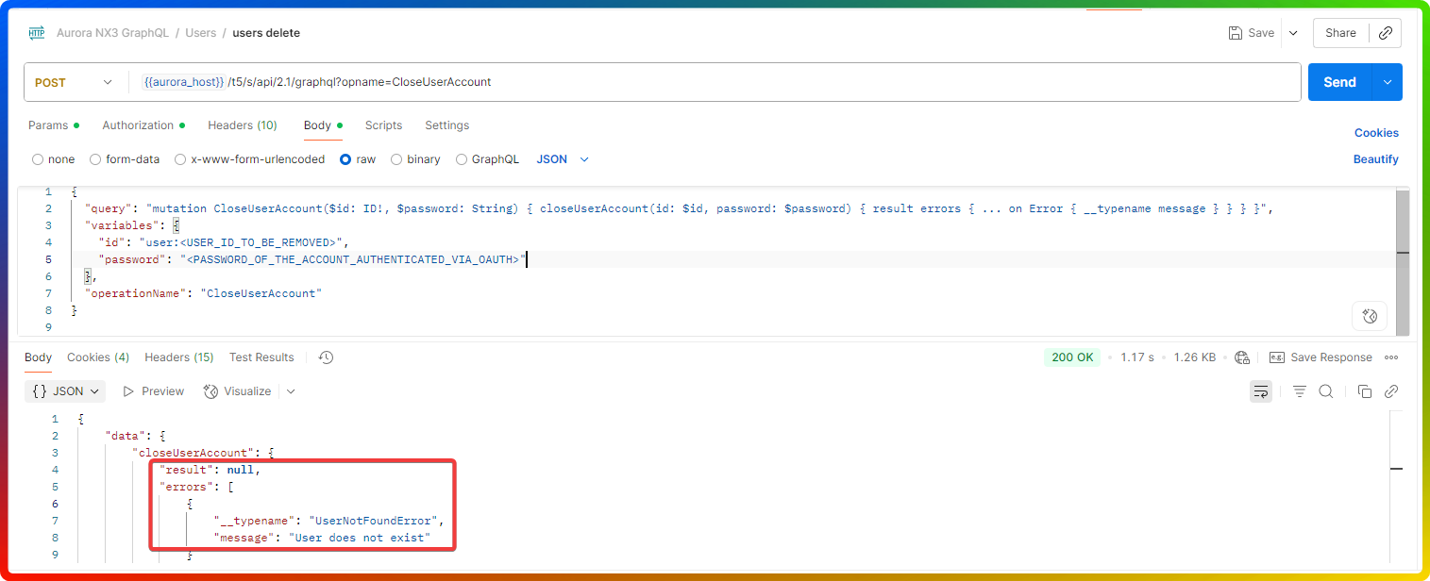Switch to the Headers (10) request tab
1430x581 pixels.
[x=242, y=125]
